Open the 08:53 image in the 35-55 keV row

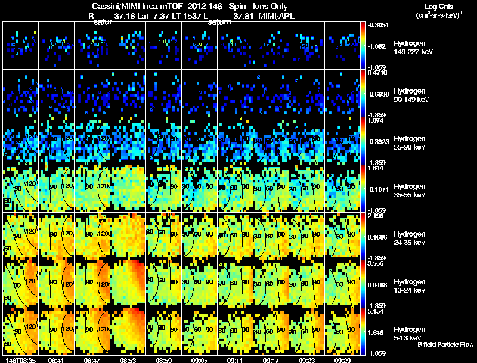[x=128, y=189]
